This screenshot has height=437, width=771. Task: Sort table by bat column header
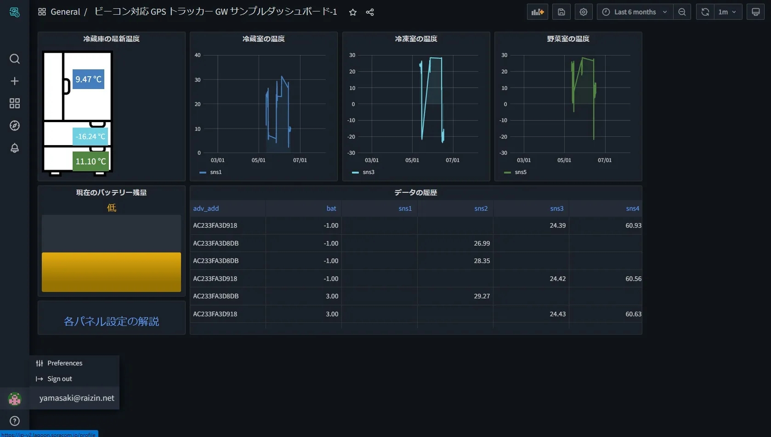(331, 208)
